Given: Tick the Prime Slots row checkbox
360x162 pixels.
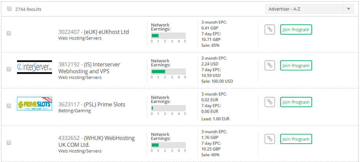Looking at the screenshot, I should (9, 106).
